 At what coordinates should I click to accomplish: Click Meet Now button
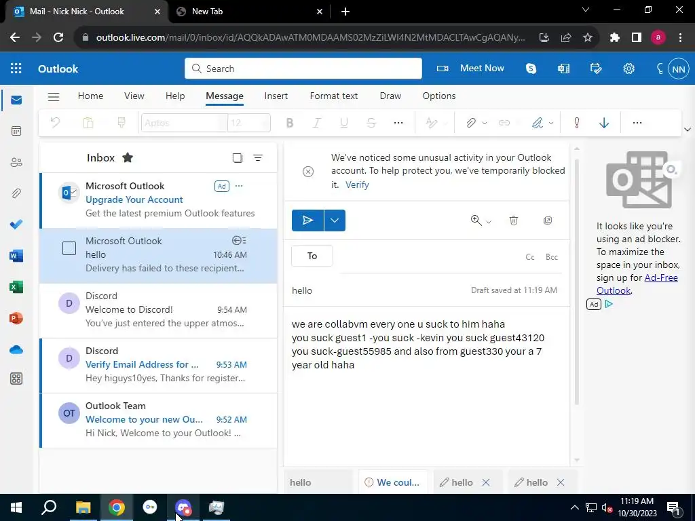pyautogui.click(x=470, y=69)
